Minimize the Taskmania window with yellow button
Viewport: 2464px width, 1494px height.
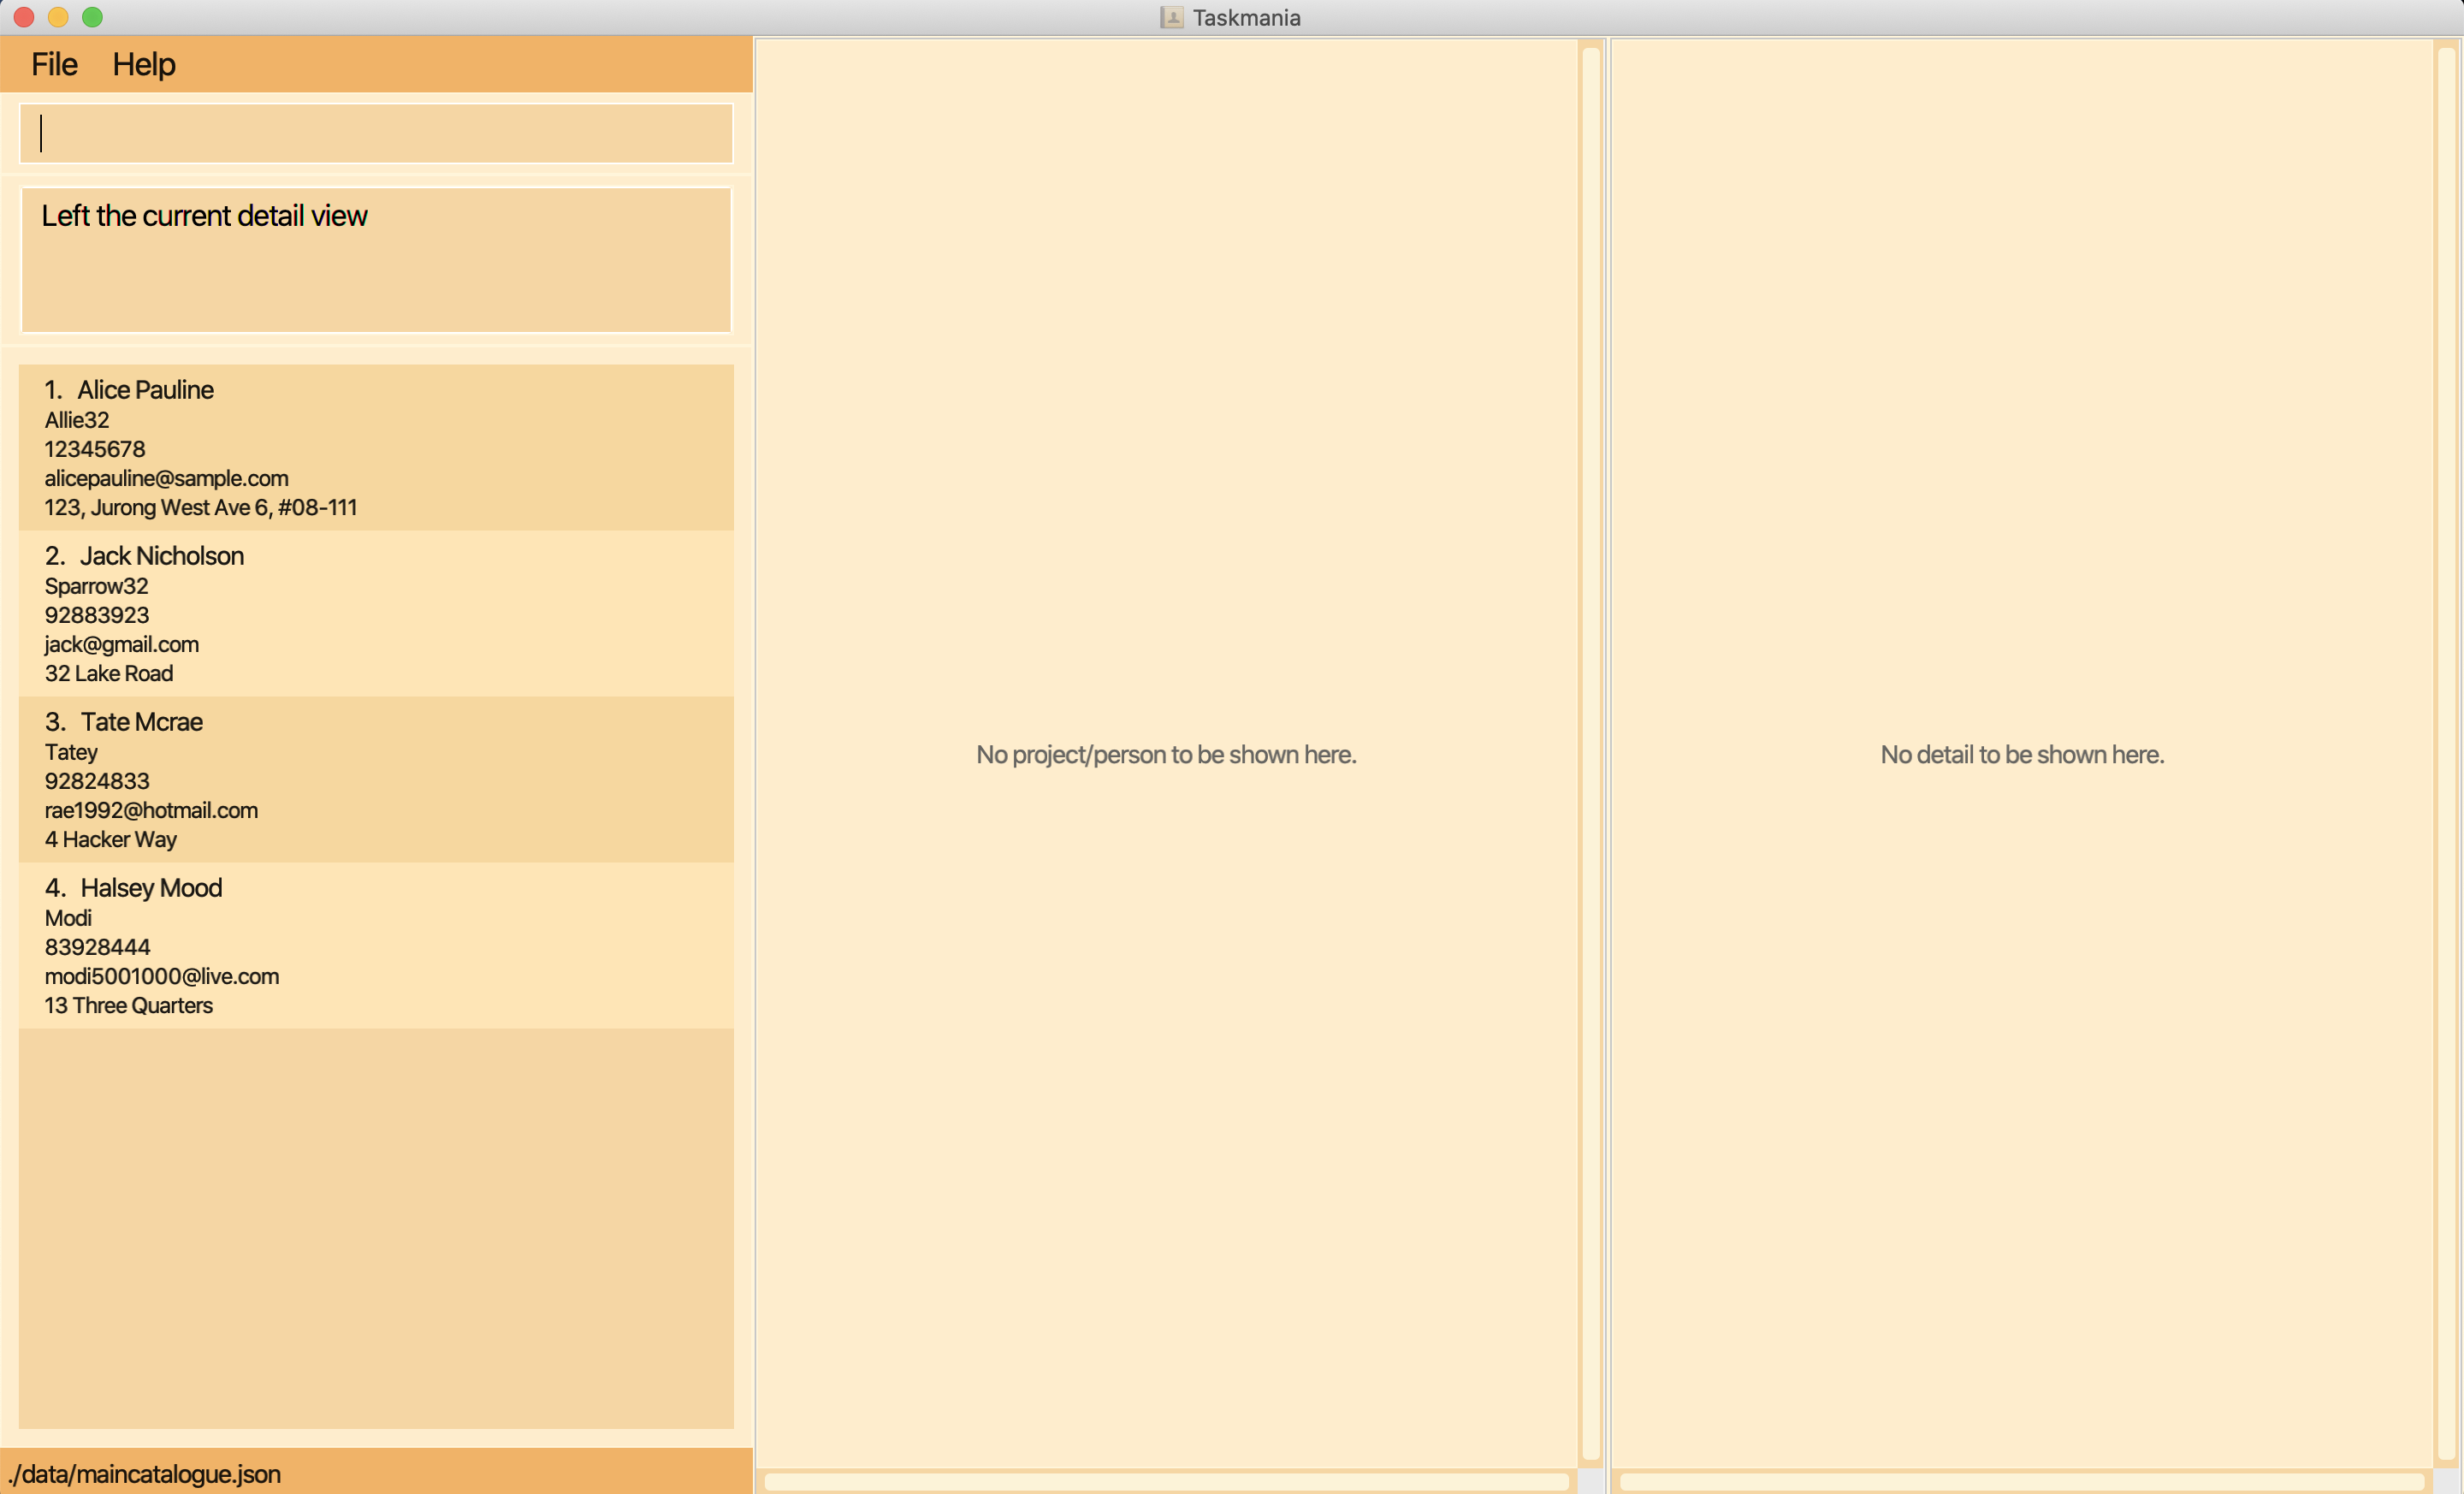(x=58, y=17)
